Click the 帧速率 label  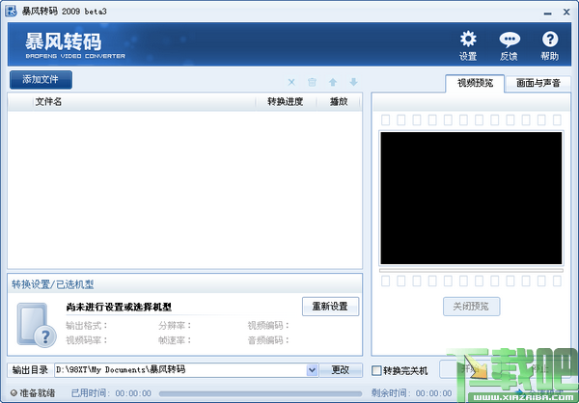(x=175, y=340)
